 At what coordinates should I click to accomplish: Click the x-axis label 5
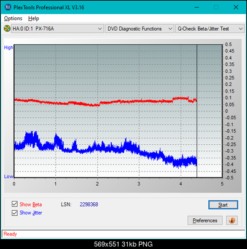pyautogui.click(x=222, y=184)
